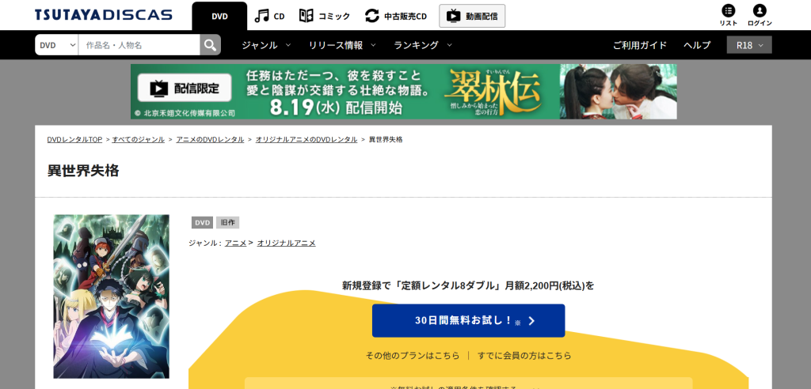811x389 pixels.
Task: Click the TSUTAYA DISCAS logo
Action: pyautogui.click(x=104, y=14)
